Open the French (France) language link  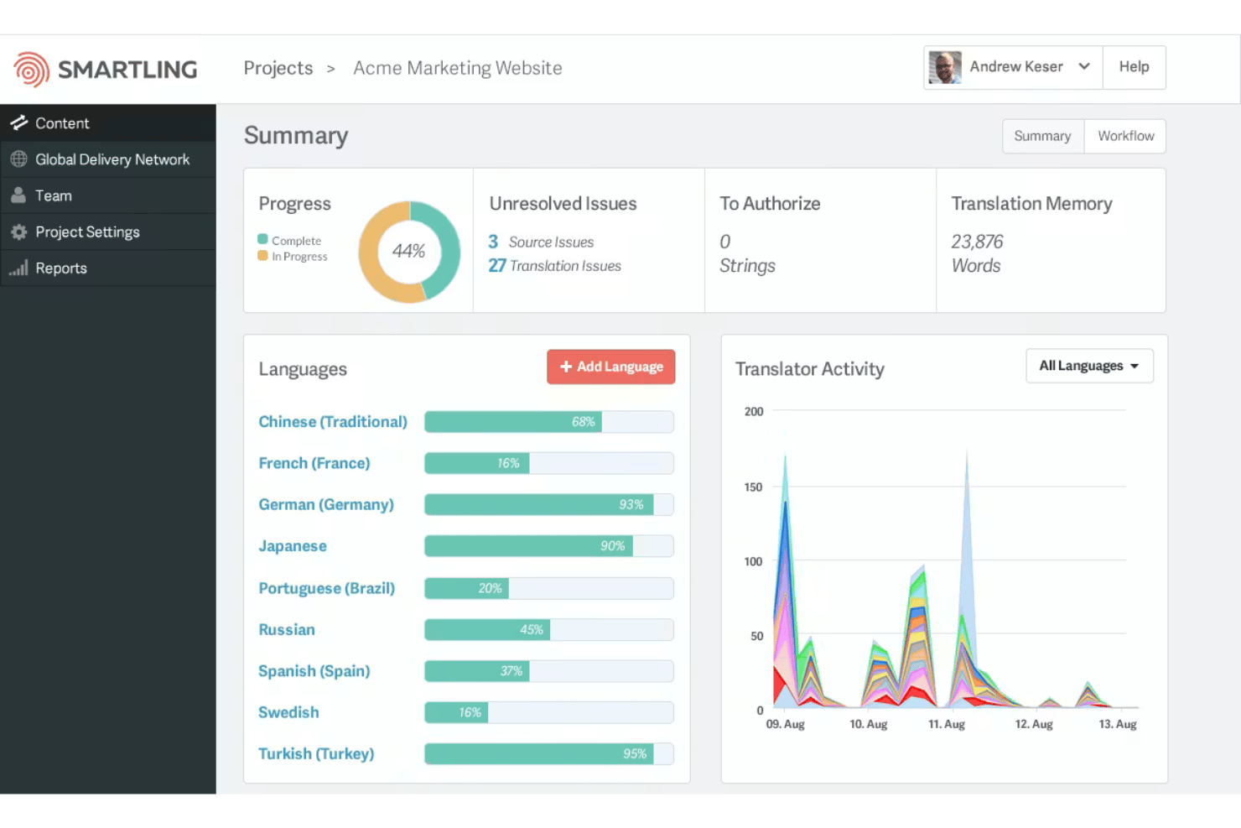314,463
